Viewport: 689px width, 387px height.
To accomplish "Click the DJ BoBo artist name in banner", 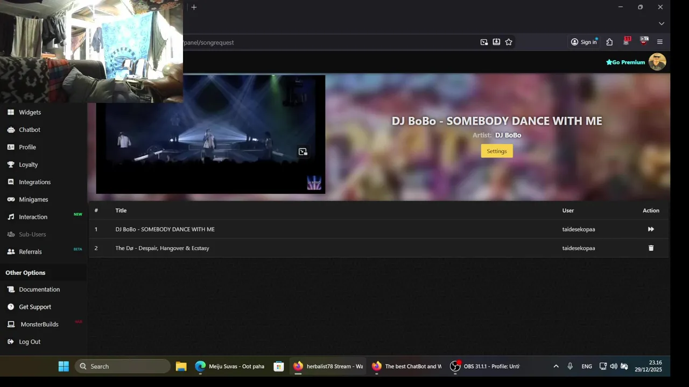I will [508, 135].
